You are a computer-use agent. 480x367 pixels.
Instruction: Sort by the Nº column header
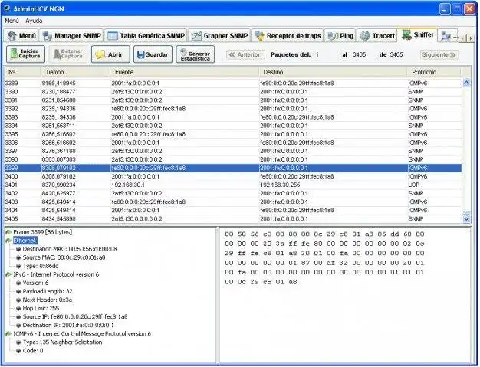pos(23,72)
